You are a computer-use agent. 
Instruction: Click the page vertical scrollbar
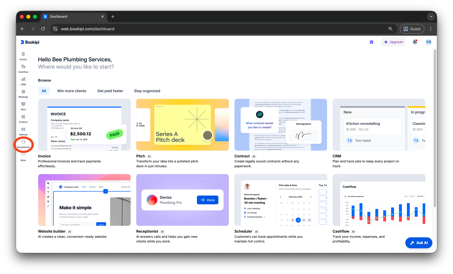[x=435, y=128]
